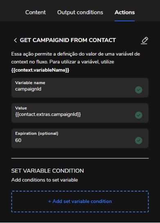Click the green checkmark in the Expiration field
Viewport: 160px width, 223px height.
coord(138,140)
